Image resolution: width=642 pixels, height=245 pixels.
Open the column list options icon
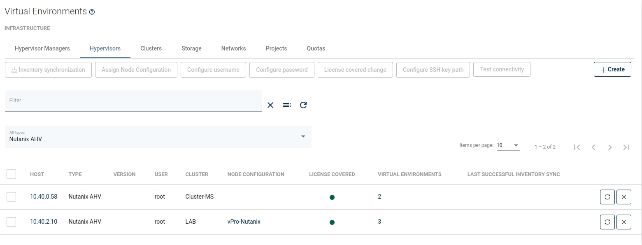(287, 105)
